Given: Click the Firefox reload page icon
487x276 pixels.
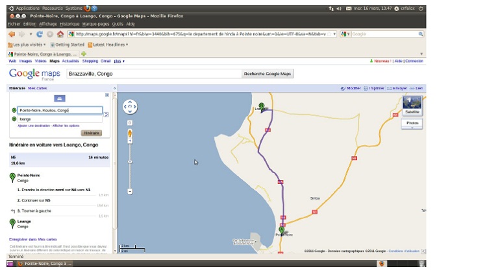Looking at the screenshot, I should tap(41, 34).
